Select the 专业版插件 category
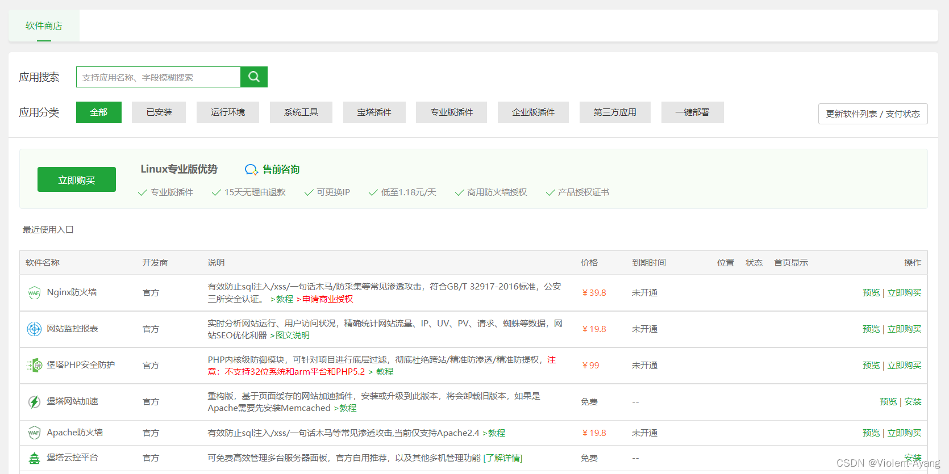The image size is (949, 474). click(x=452, y=112)
